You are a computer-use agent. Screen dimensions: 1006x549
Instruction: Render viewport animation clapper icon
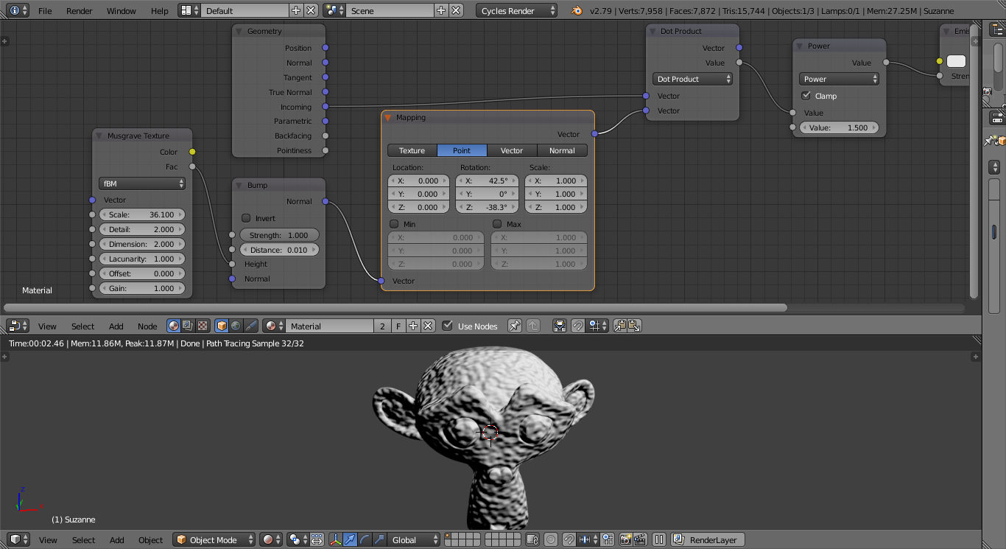coord(640,540)
